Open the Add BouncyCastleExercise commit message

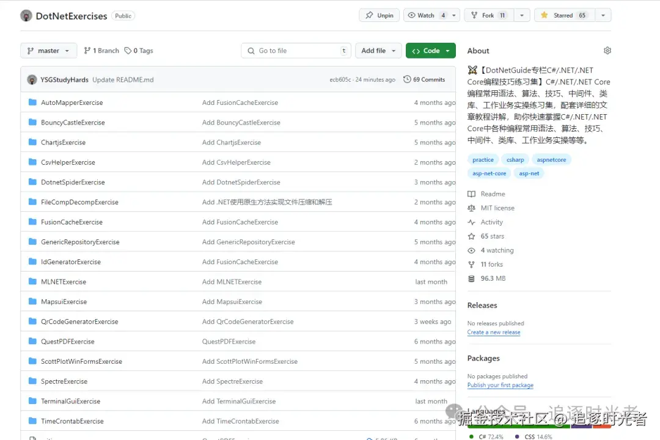[x=241, y=122]
